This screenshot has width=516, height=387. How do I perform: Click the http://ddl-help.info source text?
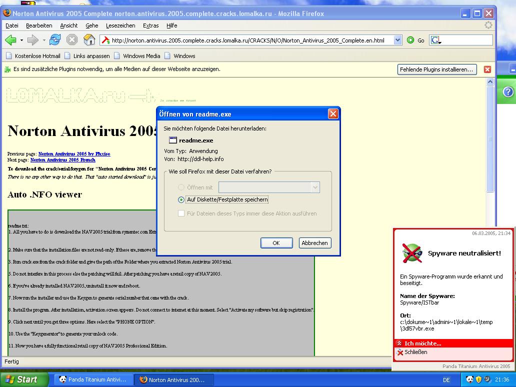pyautogui.click(x=200, y=159)
